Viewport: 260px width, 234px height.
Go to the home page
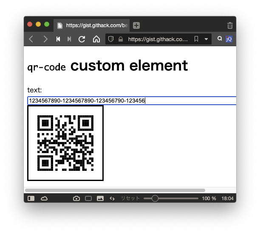[x=96, y=39]
